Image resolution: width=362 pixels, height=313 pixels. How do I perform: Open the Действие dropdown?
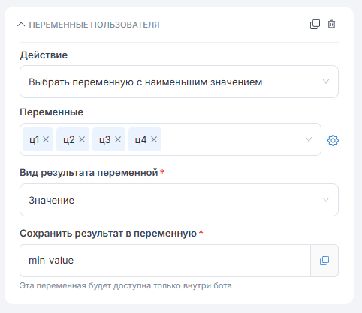point(179,82)
